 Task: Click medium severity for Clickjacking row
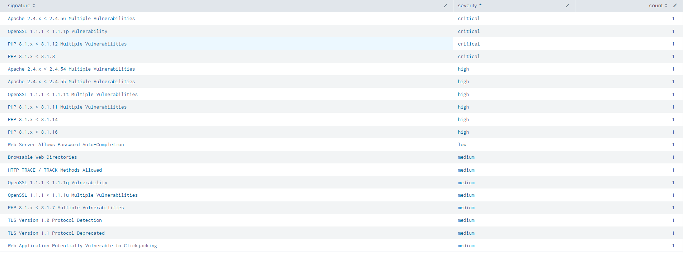[466, 246]
